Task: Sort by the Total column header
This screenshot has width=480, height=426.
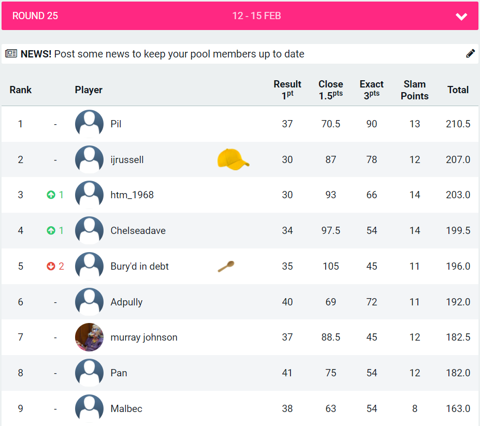Action: [458, 90]
